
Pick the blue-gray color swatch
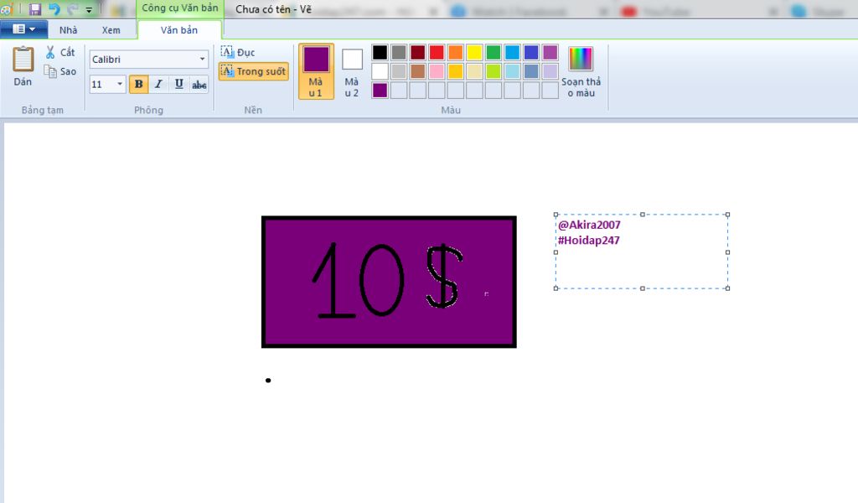[531, 71]
